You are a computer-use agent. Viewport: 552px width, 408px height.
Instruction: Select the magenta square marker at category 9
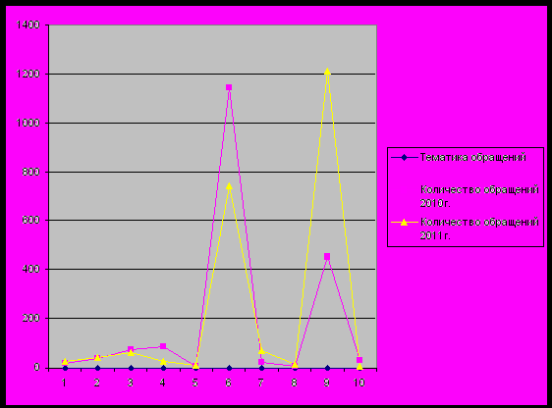point(327,257)
